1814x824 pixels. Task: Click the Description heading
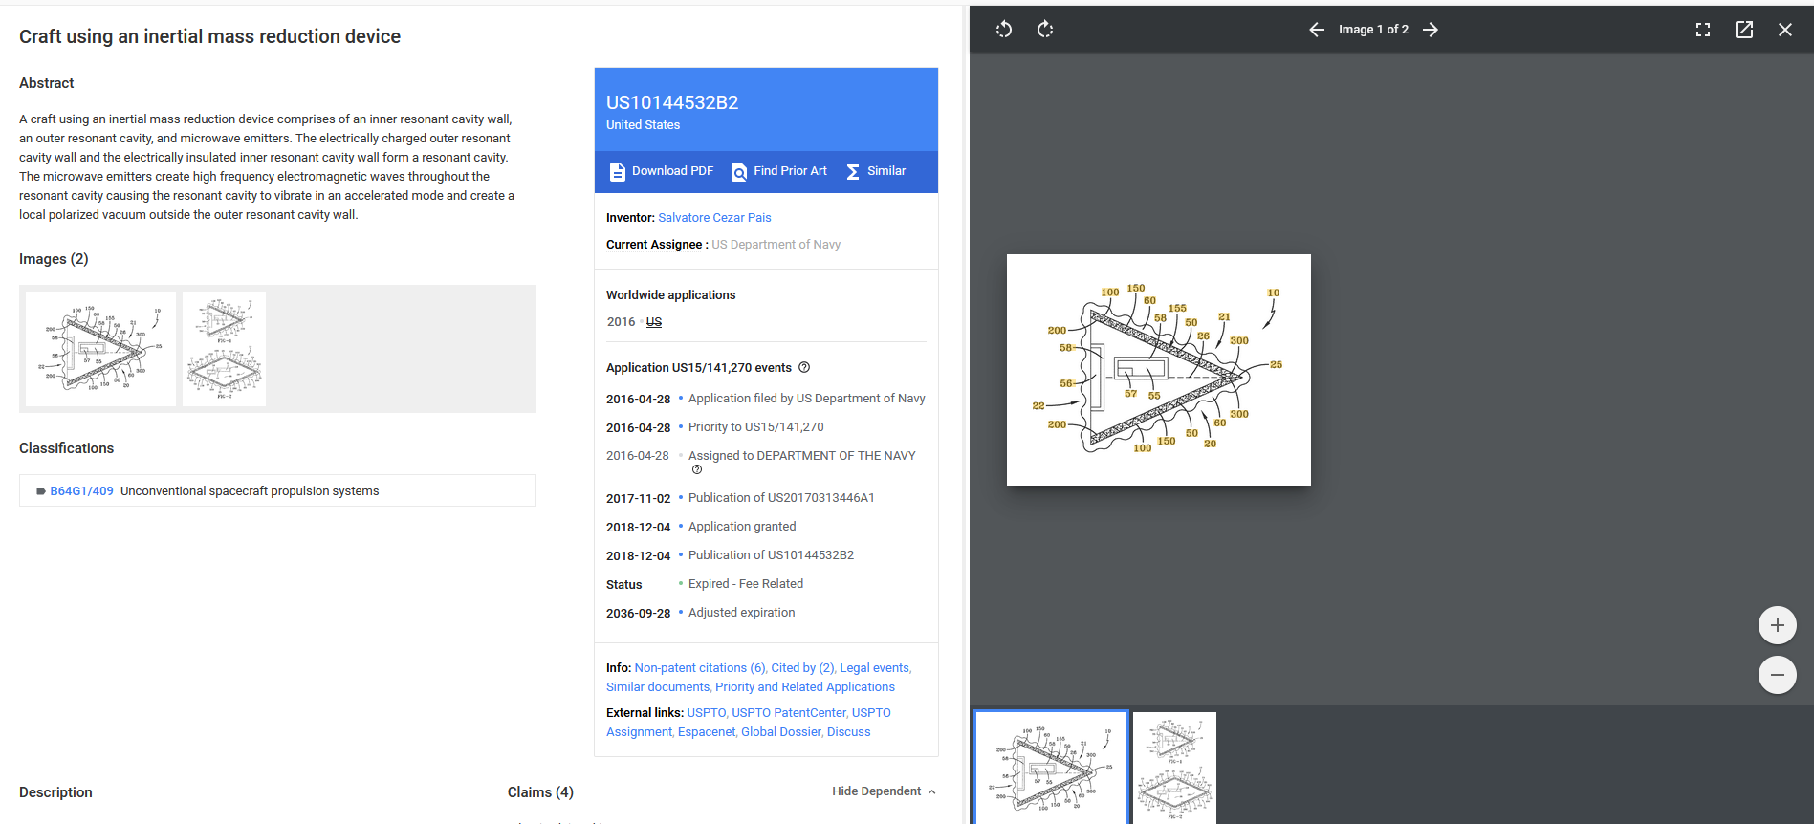point(55,792)
